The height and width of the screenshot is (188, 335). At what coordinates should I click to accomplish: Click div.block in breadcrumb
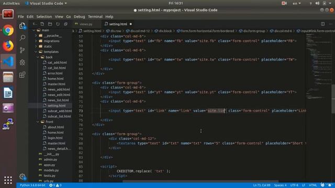tap(165, 31)
